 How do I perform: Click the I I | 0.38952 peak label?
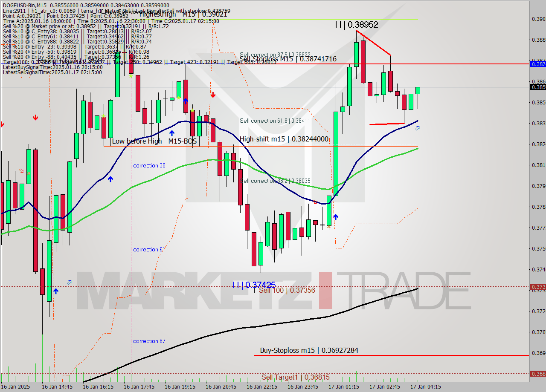click(356, 25)
